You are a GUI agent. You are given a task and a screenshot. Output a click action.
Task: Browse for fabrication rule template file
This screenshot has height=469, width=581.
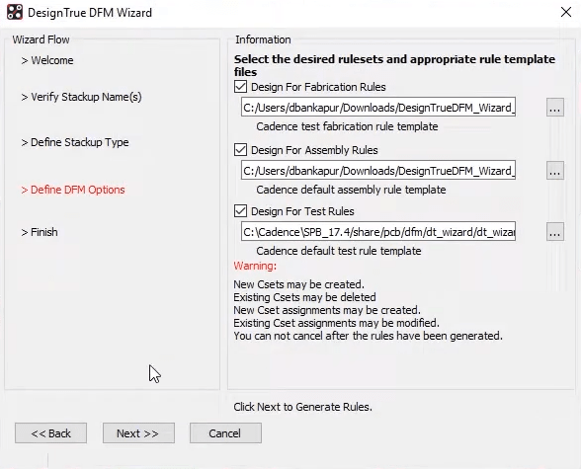pos(554,108)
